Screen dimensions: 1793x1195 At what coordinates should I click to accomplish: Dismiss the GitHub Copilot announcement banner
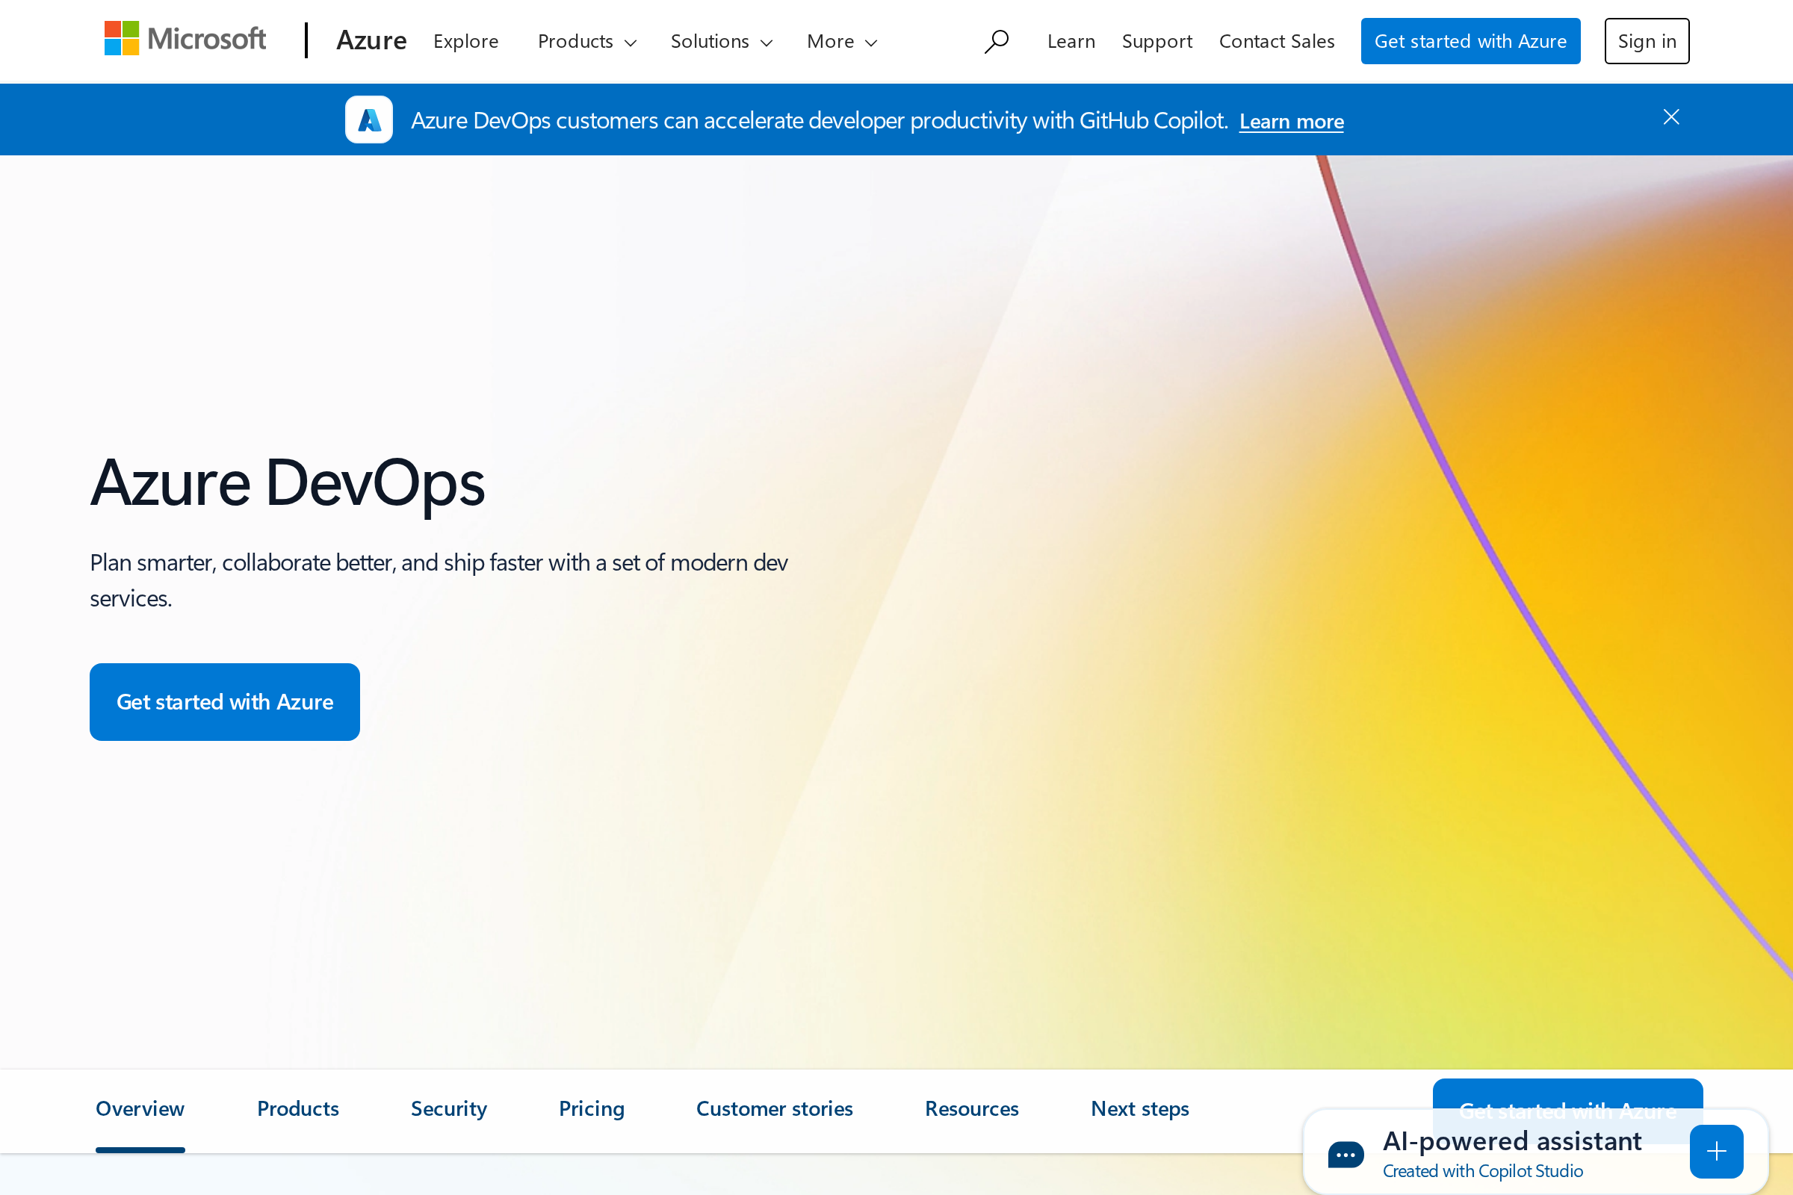1671,117
